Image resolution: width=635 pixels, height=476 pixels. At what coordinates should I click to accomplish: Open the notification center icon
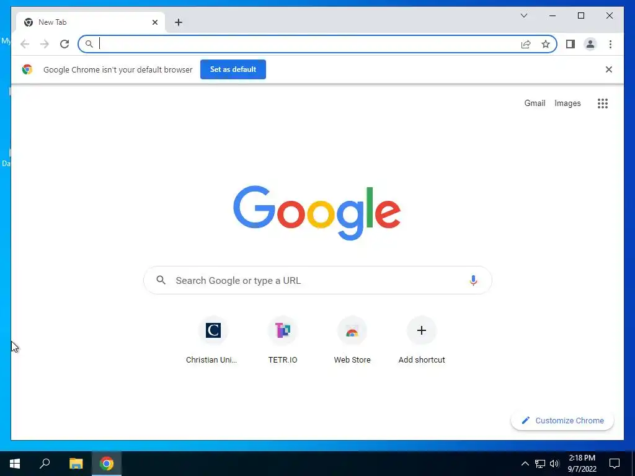(615, 464)
